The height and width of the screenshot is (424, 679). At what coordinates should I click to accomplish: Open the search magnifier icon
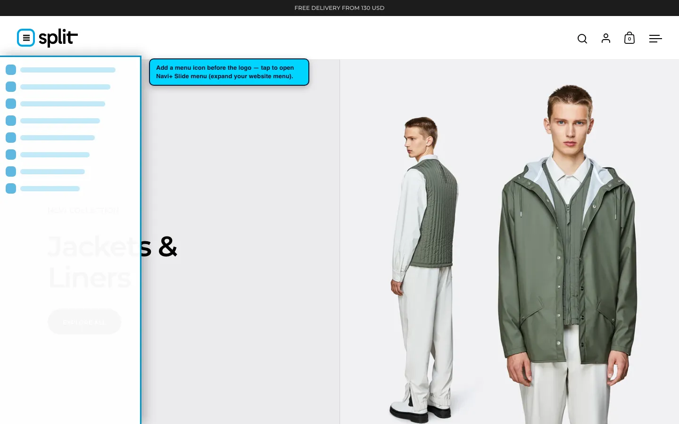click(582, 39)
